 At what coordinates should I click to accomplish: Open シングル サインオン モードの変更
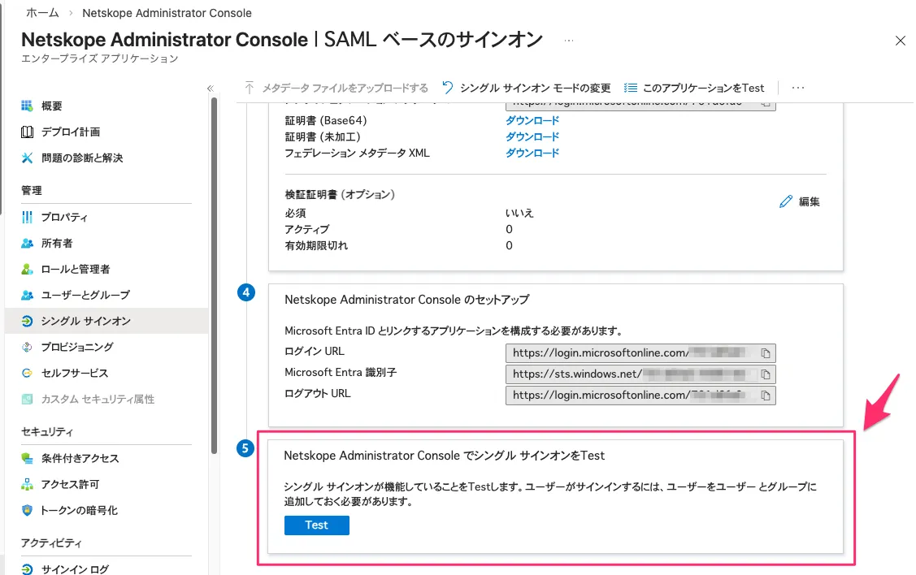pyautogui.click(x=527, y=88)
